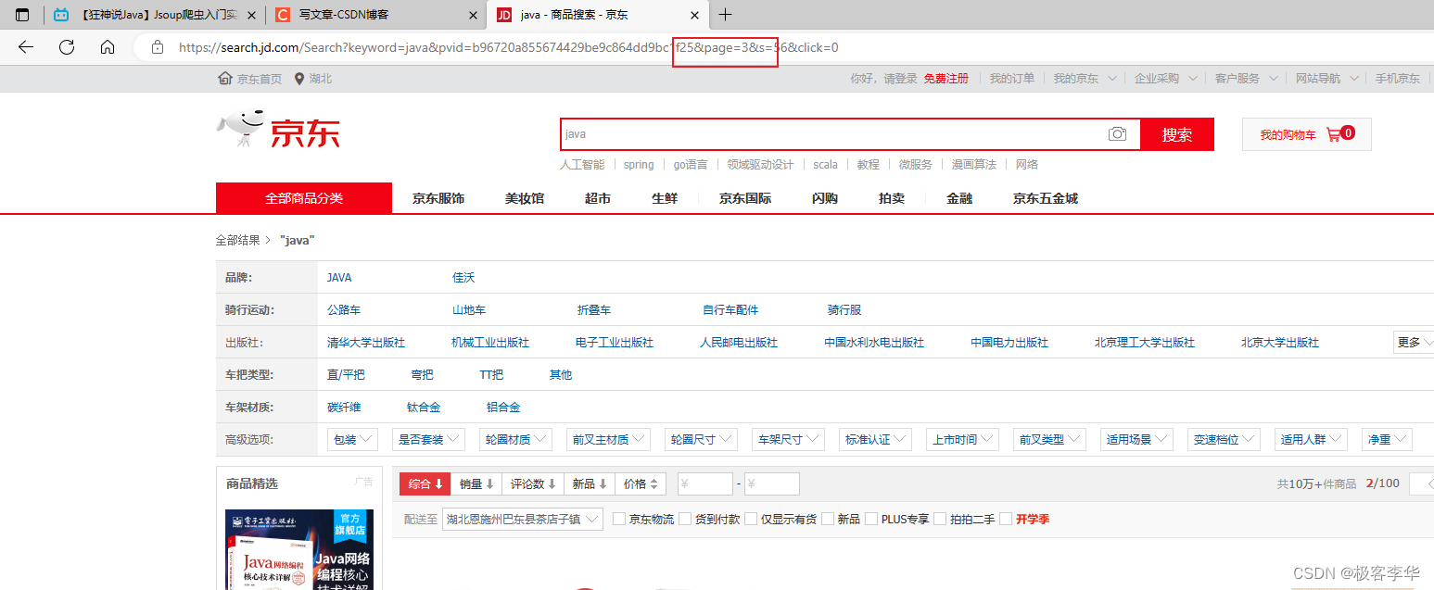Sort results by 综合
The image size is (1434, 590).
(425, 483)
